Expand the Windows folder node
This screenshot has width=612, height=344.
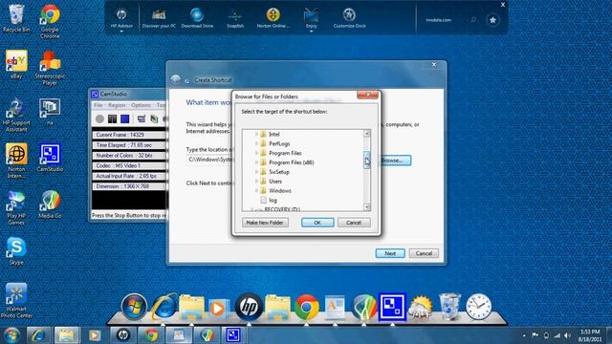[x=256, y=190]
